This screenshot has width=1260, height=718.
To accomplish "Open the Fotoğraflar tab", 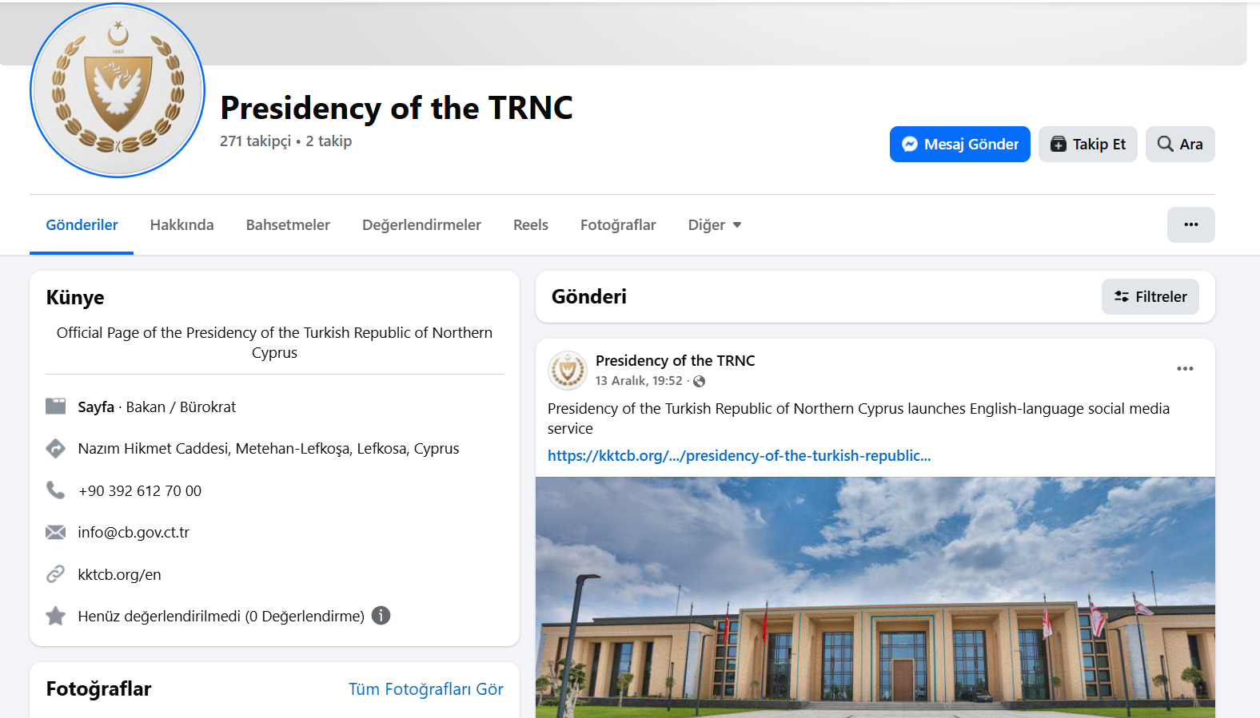I will pyautogui.click(x=617, y=225).
